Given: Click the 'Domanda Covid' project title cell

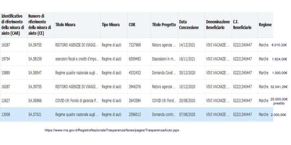Looking at the screenshot, I should point(164,73).
